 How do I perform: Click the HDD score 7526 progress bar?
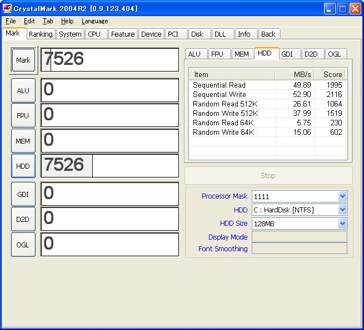point(110,166)
